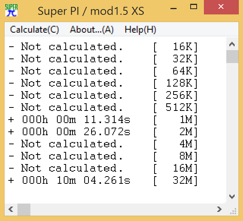This screenshot has width=243, height=221.
Task: Select the 64K Not calculated row
Action: tap(103, 71)
